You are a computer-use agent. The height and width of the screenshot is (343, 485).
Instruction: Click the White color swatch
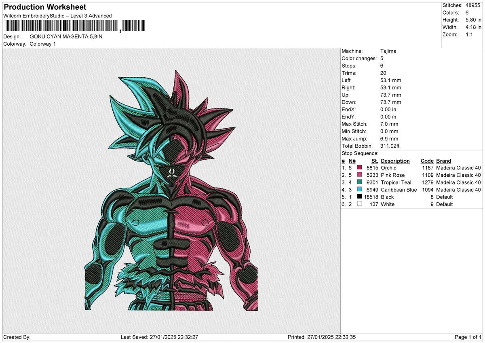click(360, 204)
